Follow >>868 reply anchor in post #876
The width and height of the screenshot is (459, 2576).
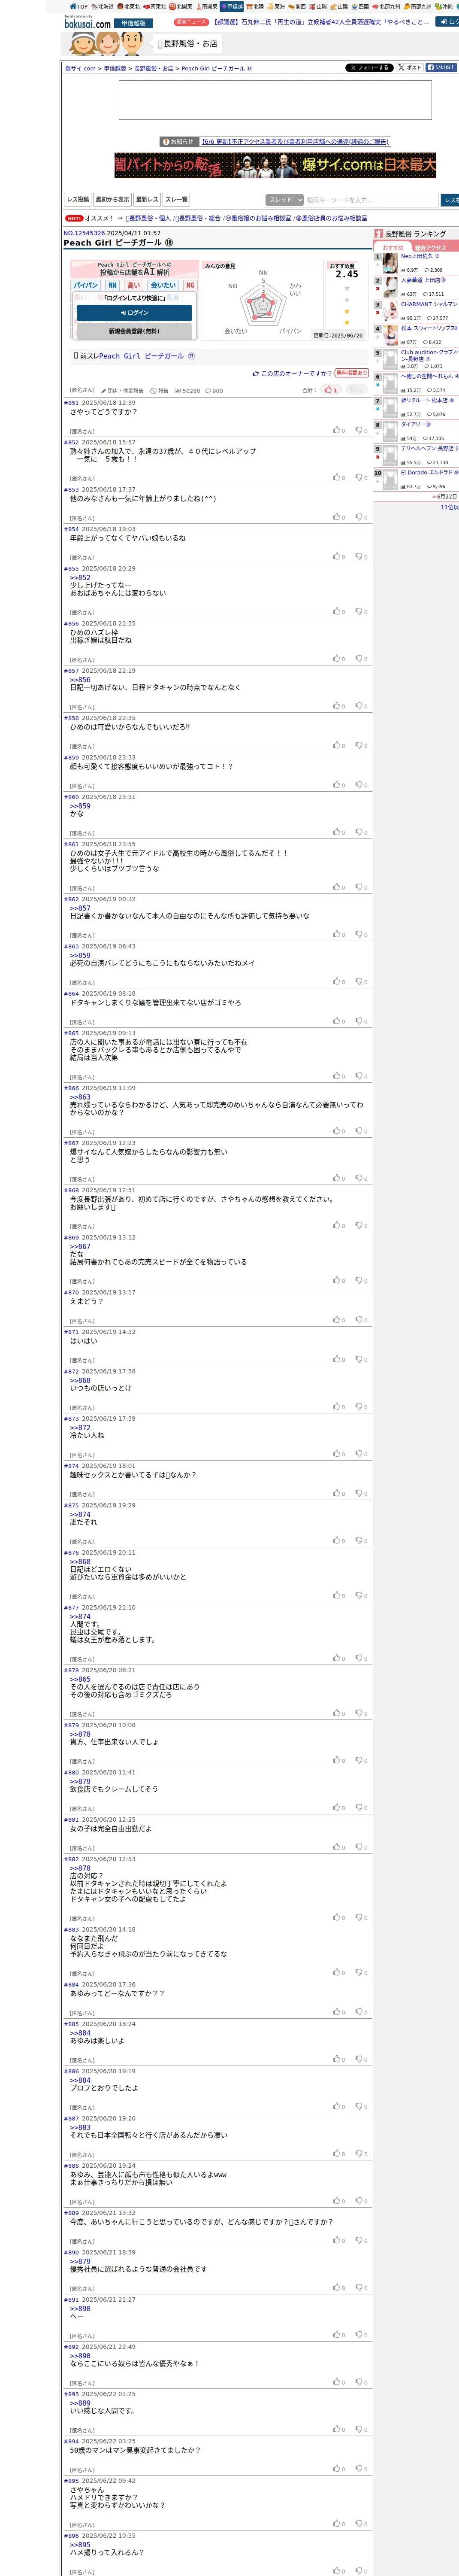[x=80, y=1561]
